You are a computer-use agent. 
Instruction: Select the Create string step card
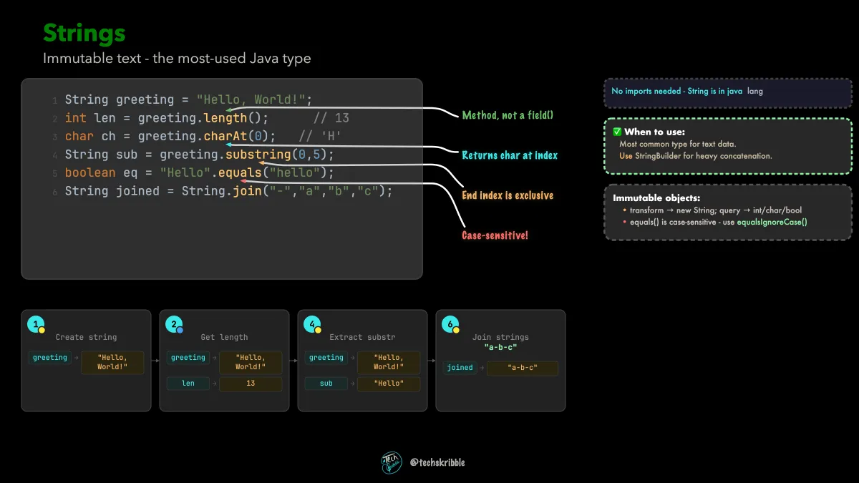tap(86, 361)
